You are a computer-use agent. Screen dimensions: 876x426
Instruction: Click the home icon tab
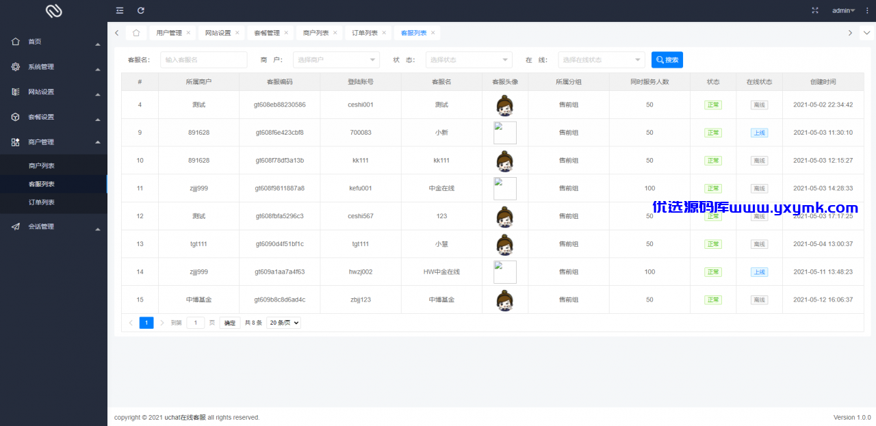pyautogui.click(x=136, y=32)
